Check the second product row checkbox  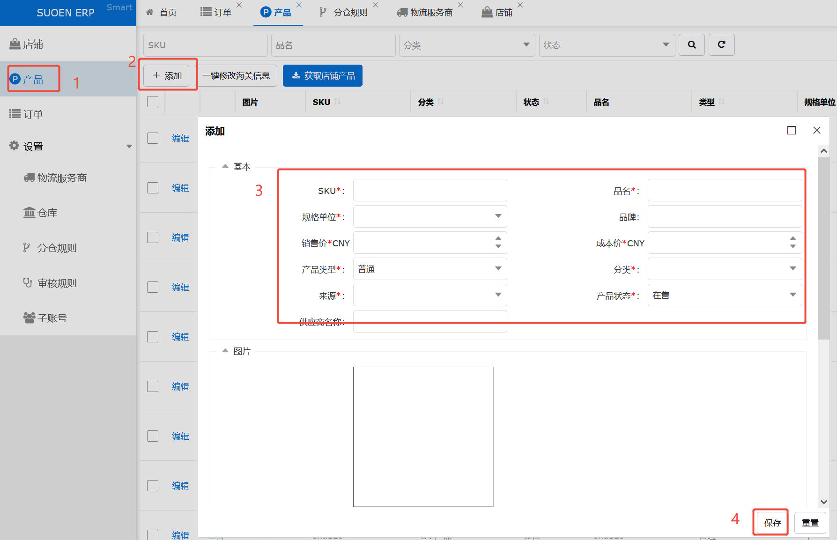click(x=152, y=187)
